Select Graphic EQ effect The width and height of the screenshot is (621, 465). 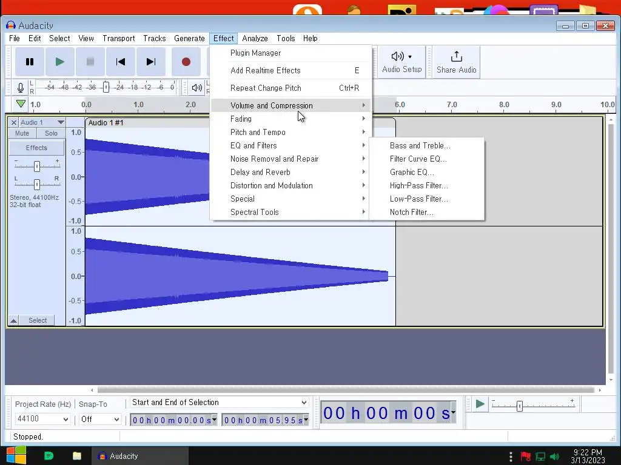426,173
